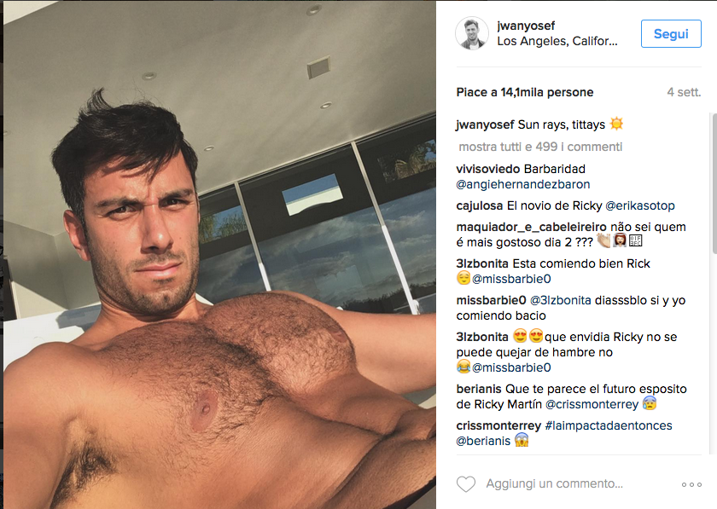This screenshot has width=717, height=509.
Task: Expand all comments with mostra tutti e 499
Action: (540, 147)
